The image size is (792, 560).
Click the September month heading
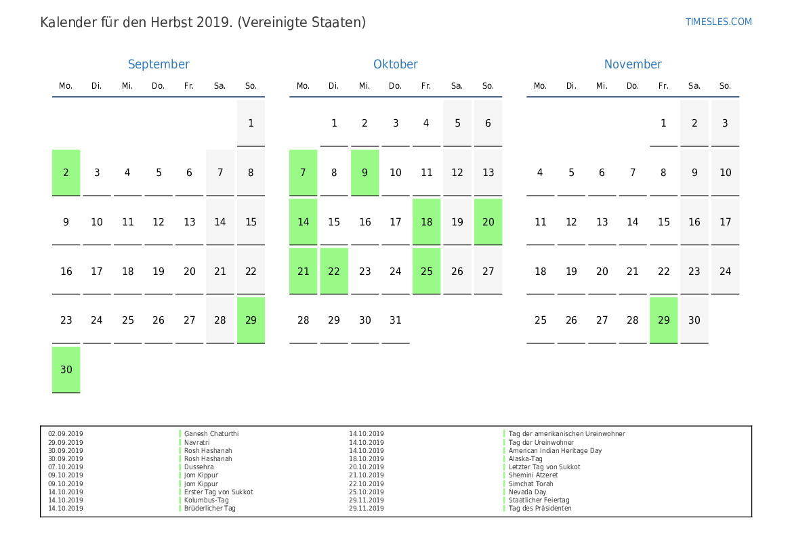[x=159, y=64]
